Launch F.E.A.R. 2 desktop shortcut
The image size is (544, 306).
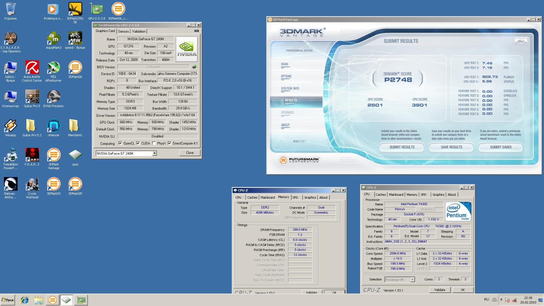32,157
